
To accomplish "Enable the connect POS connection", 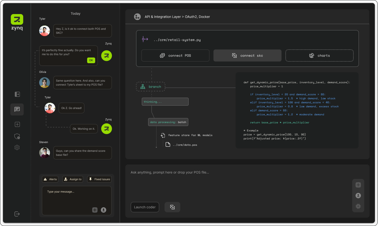I will pos(175,55).
